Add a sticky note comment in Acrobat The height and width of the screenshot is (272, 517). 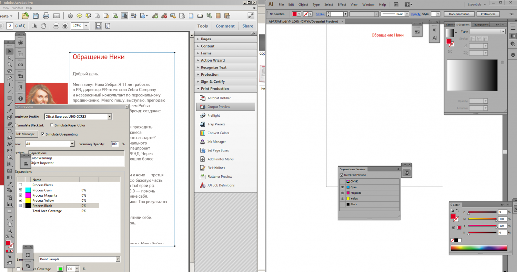coord(79,16)
